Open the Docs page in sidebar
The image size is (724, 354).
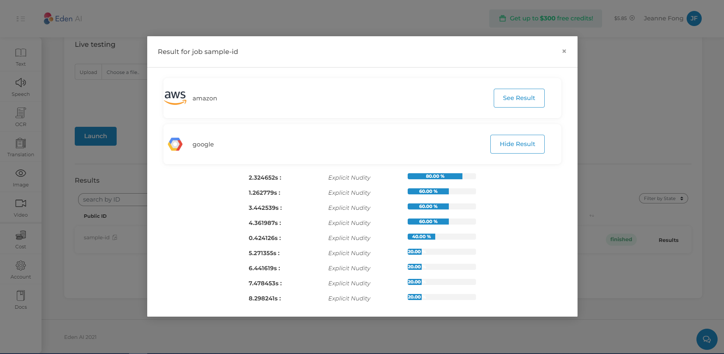click(x=21, y=300)
